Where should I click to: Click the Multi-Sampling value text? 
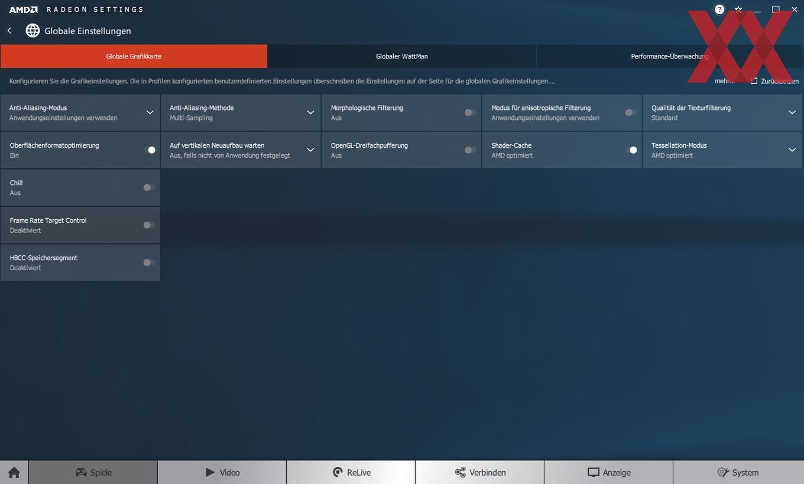[x=191, y=118]
